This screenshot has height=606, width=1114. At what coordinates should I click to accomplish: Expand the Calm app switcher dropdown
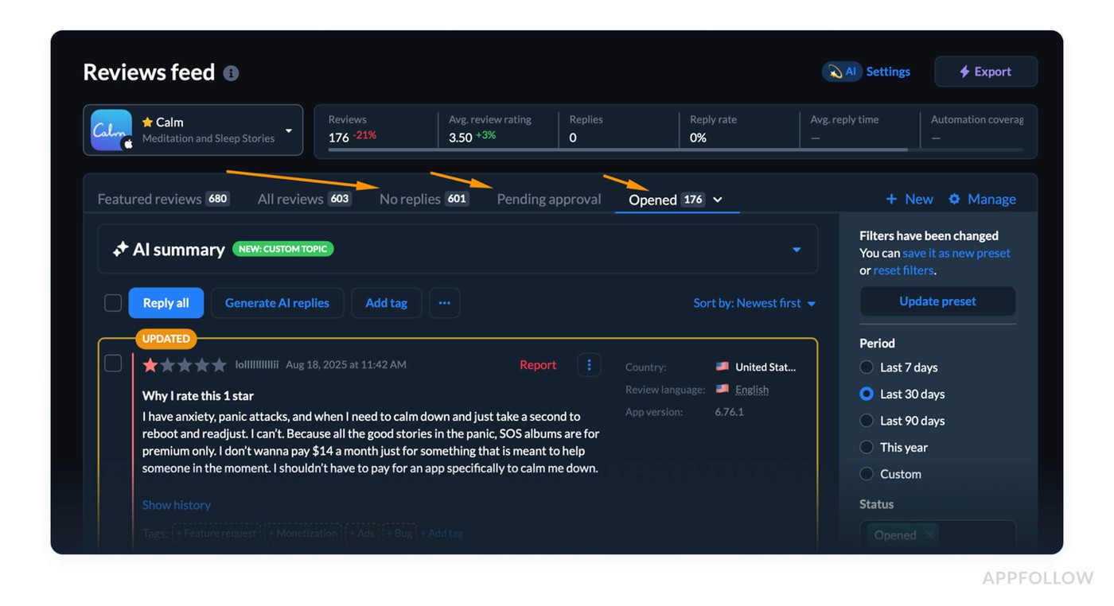coord(288,130)
